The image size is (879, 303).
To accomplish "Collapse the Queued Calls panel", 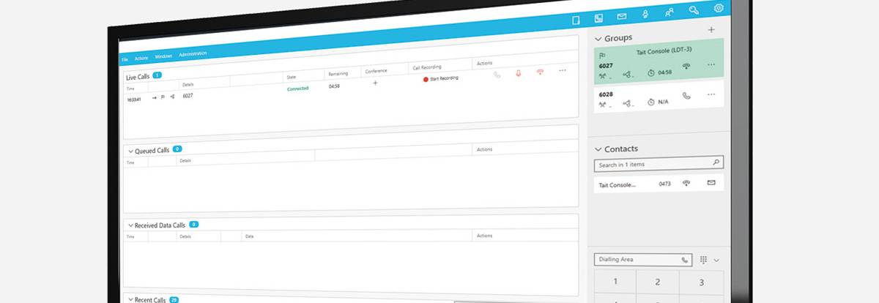I will (x=130, y=151).
